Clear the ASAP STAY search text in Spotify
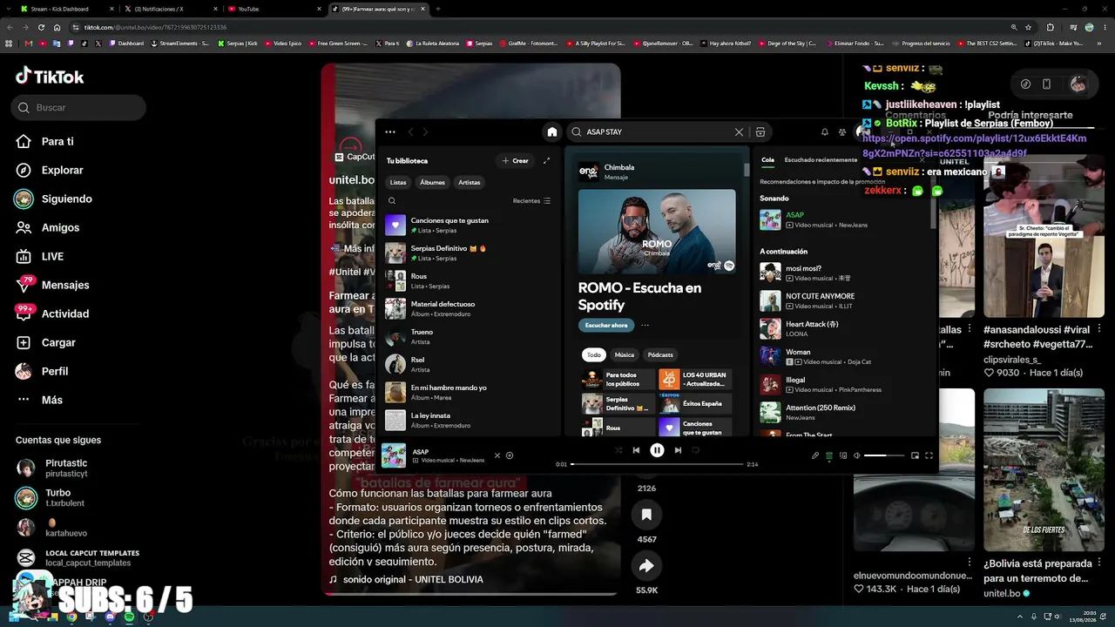Viewport: 1115px width, 627px height. [739, 132]
